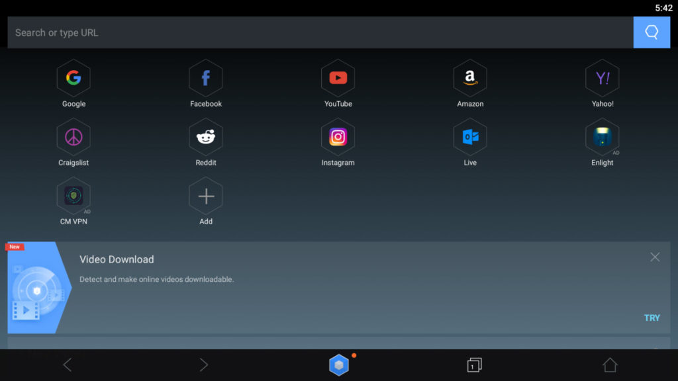
Task: Focus the Search or type URL field
Action: pyautogui.click(x=320, y=32)
